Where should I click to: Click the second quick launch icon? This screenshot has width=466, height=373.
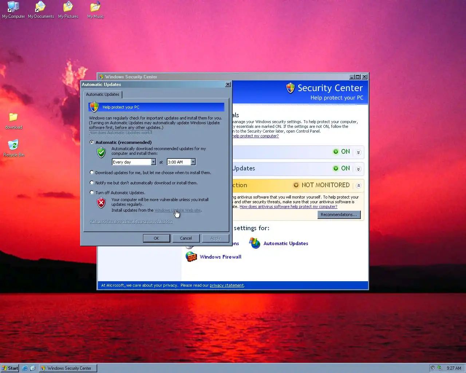[x=33, y=368]
